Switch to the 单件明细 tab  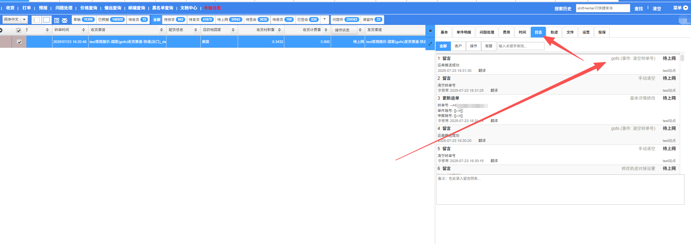464,32
